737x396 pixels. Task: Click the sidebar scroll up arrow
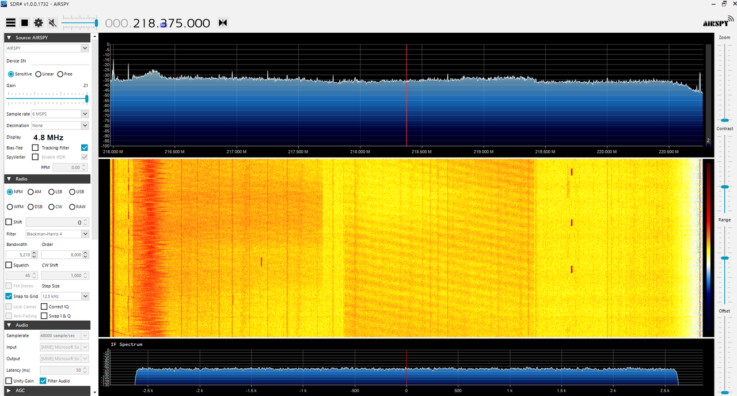coord(94,36)
